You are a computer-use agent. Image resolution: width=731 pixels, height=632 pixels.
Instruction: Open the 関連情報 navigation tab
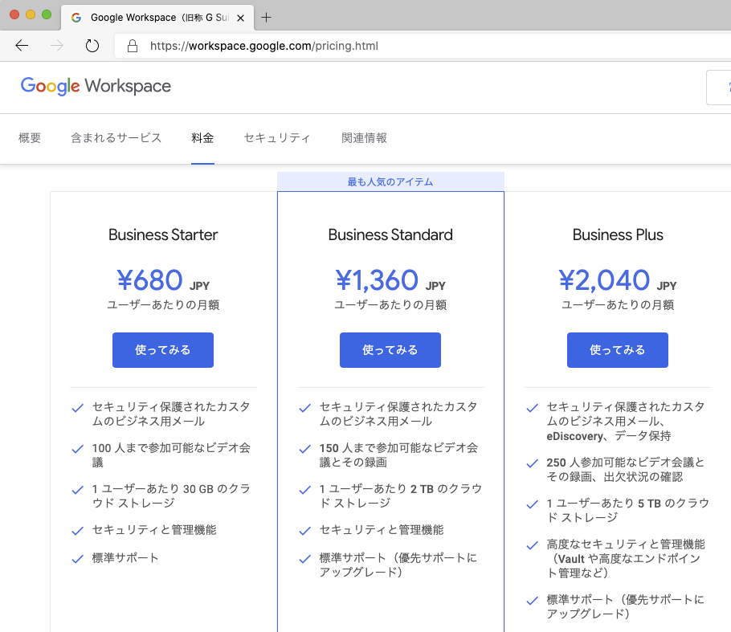coord(364,138)
